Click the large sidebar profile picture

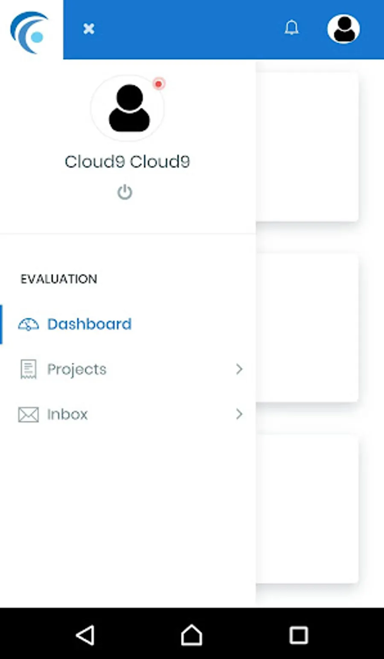[128, 109]
